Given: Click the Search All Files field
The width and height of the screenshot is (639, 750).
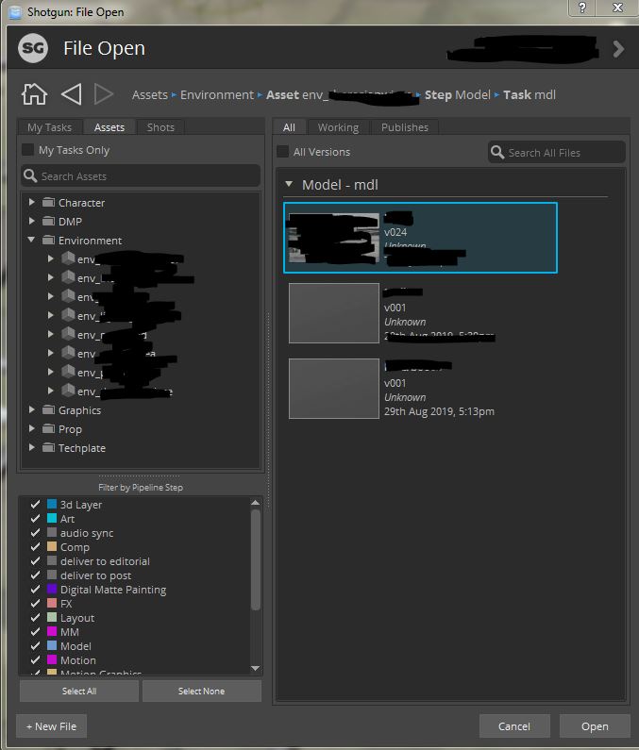Looking at the screenshot, I should point(557,152).
